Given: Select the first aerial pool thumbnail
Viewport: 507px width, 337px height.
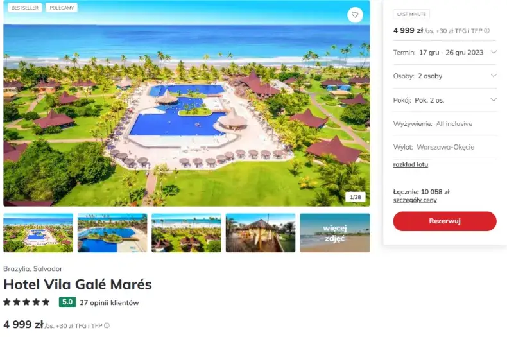Looking at the screenshot, I should click(38, 233).
